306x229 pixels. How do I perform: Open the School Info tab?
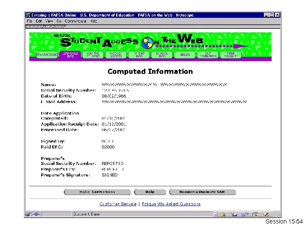(162, 55)
